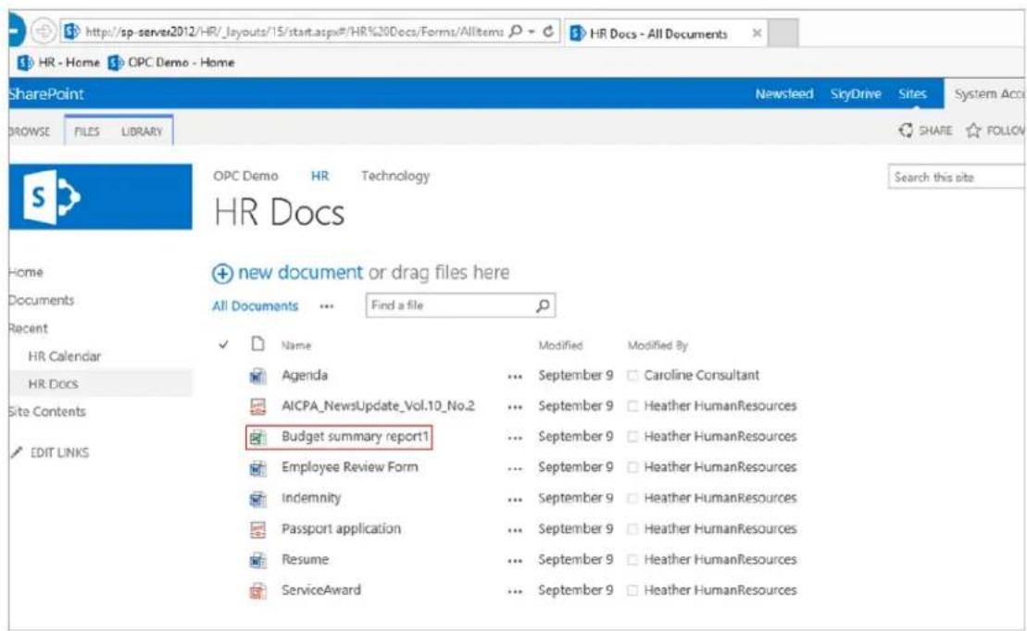The height and width of the screenshot is (631, 1027).
Task: Click the Excel icon beside Budget summary report1
Action: (x=258, y=438)
